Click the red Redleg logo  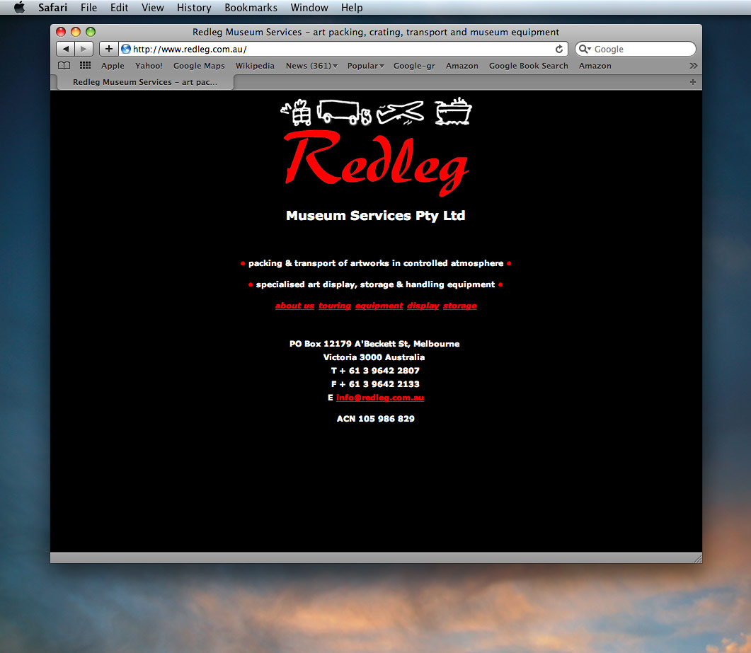coord(376,163)
